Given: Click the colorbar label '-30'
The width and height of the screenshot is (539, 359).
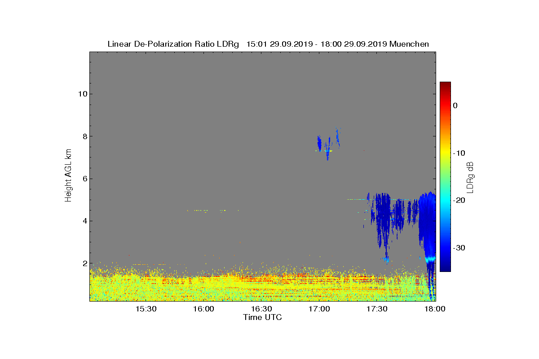Looking at the screenshot, I should point(459,248).
